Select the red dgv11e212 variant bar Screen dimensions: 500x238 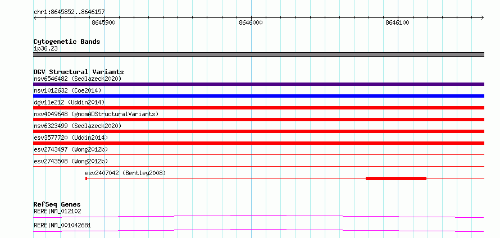[x=258, y=108]
